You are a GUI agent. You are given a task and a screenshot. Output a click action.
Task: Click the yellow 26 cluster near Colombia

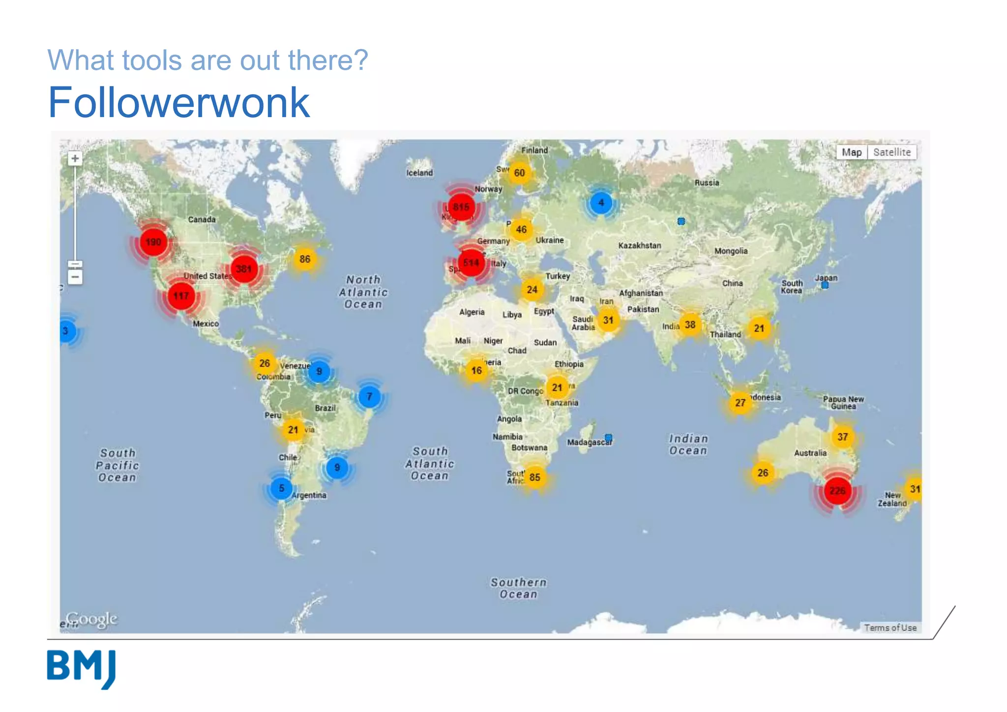click(265, 363)
